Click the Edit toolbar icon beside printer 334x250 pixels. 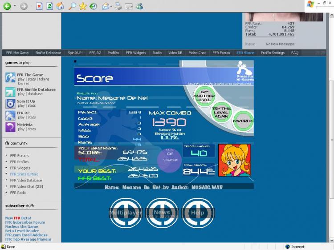pyautogui.click(x=129, y=6)
